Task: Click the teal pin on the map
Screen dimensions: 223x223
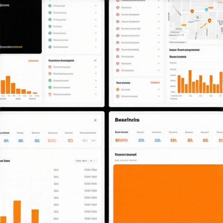Action: pyautogui.click(x=206, y=10)
